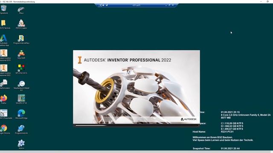
Task: Restore the Remotedesktopverbindung window size
Action: pos(267,2)
